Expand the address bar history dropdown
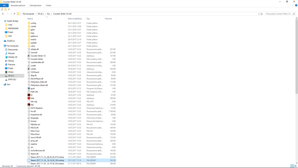Image resolution: width=298 pixels, height=168 pixels. (x=259, y=14)
